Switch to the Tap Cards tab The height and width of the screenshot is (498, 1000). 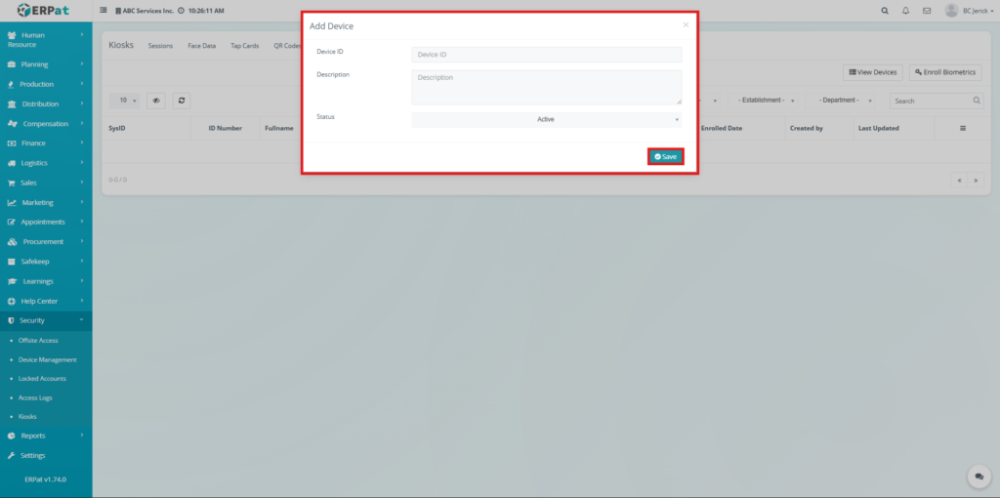click(x=245, y=46)
